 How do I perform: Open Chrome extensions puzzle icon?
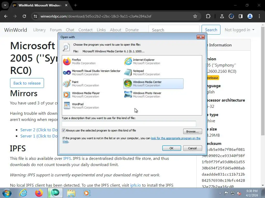pyautogui.click(x=208, y=16)
